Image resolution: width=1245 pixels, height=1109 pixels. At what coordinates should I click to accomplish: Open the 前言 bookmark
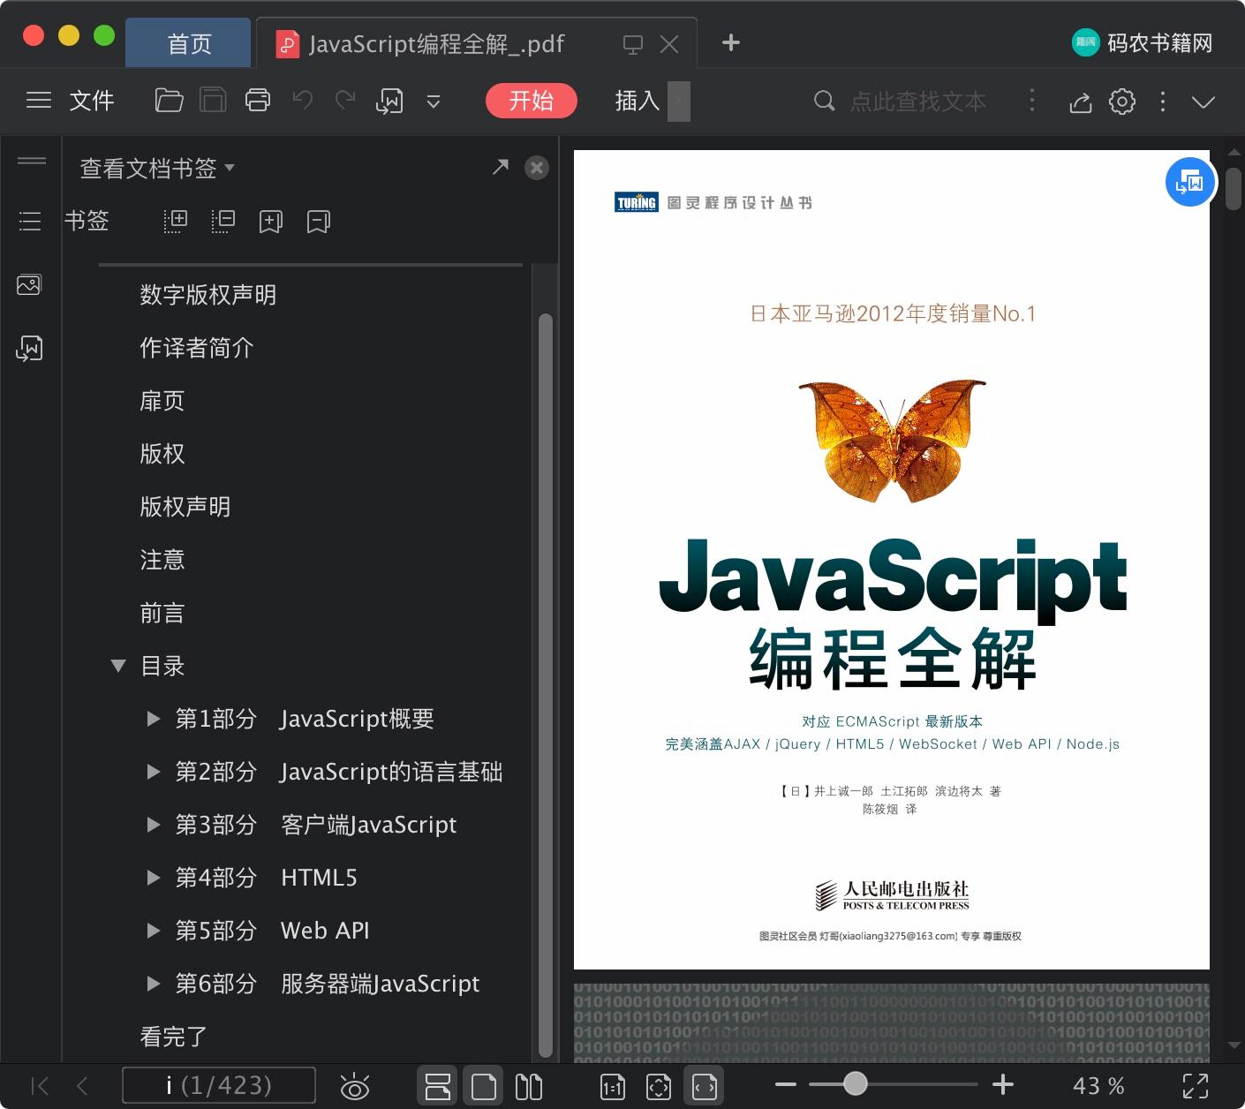point(162,613)
